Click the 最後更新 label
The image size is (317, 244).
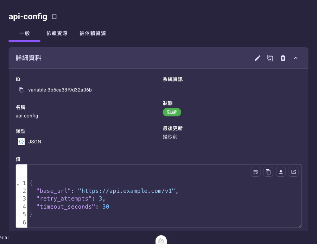point(173,128)
